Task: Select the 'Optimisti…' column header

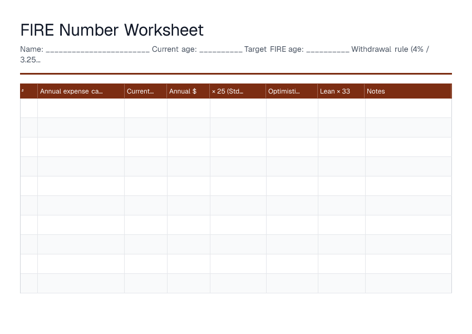Action: pos(292,91)
